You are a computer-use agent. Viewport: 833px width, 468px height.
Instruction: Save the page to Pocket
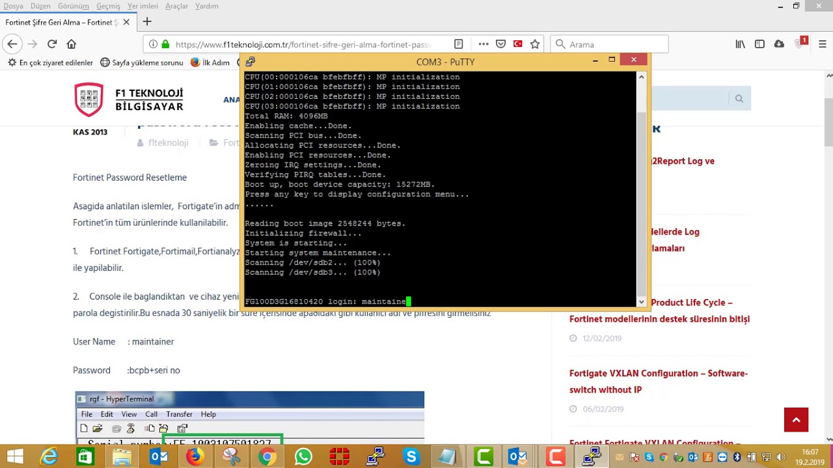(500, 44)
